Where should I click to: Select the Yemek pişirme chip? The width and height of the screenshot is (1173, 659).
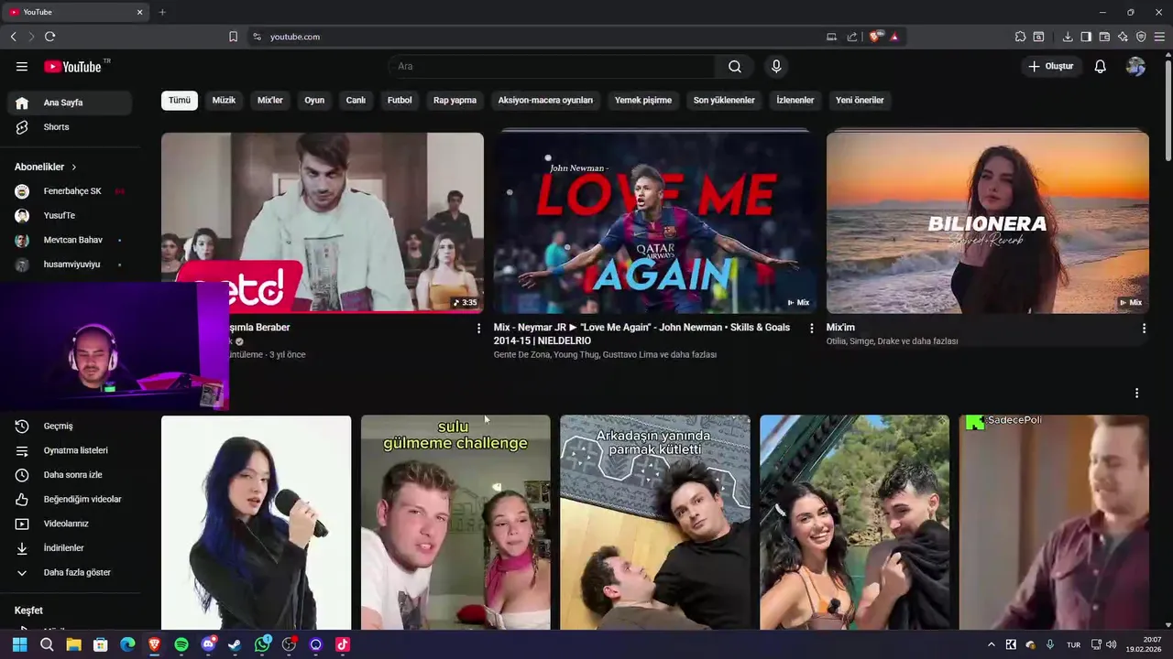pos(643,100)
